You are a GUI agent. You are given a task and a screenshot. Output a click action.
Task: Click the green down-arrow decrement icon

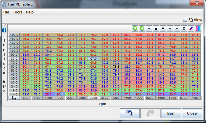[x=142, y=28]
